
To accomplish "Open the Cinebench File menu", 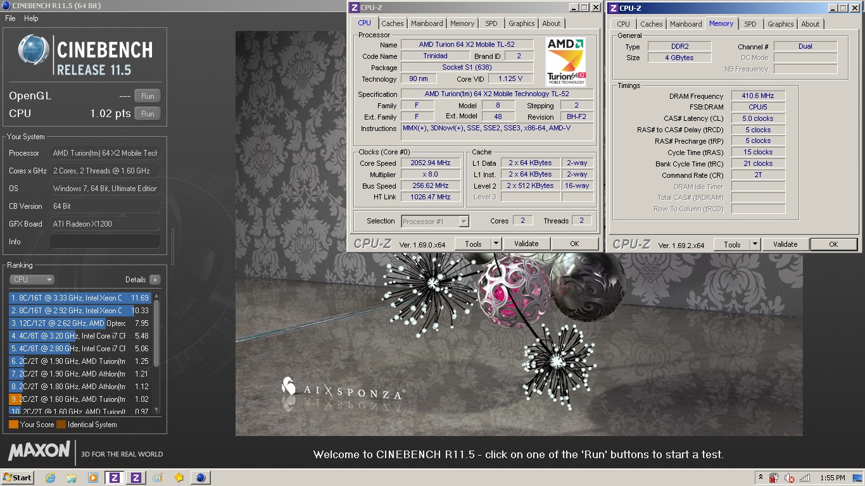I will [10, 18].
